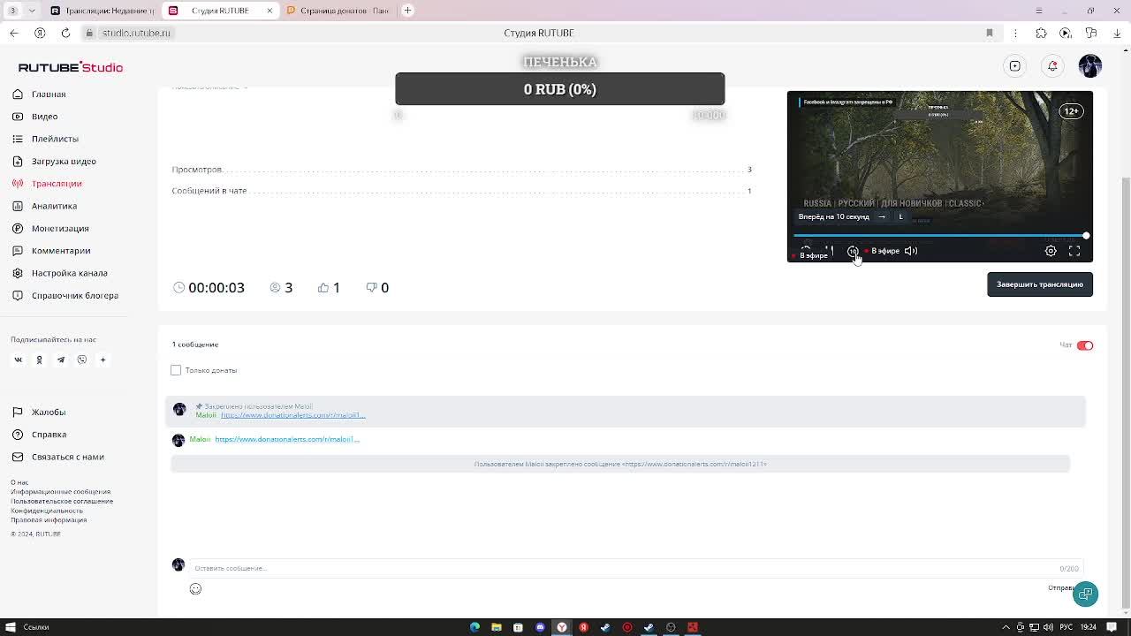Click the RUTUBE Studio logo
1131x636 pixels.
pos(71,67)
